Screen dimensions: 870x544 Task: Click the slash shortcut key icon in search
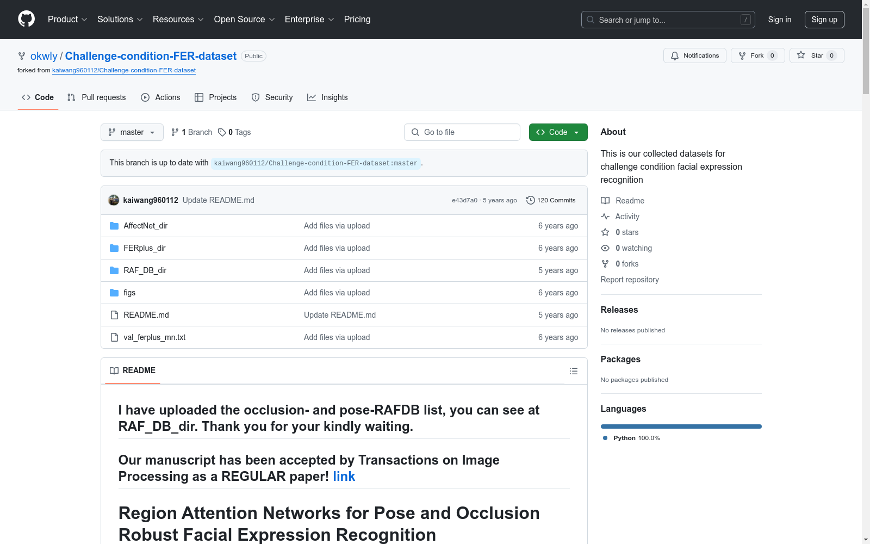745,20
